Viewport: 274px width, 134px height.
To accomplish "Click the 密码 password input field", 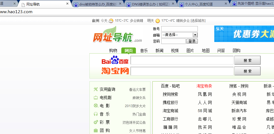I will (x=173, y=41).
